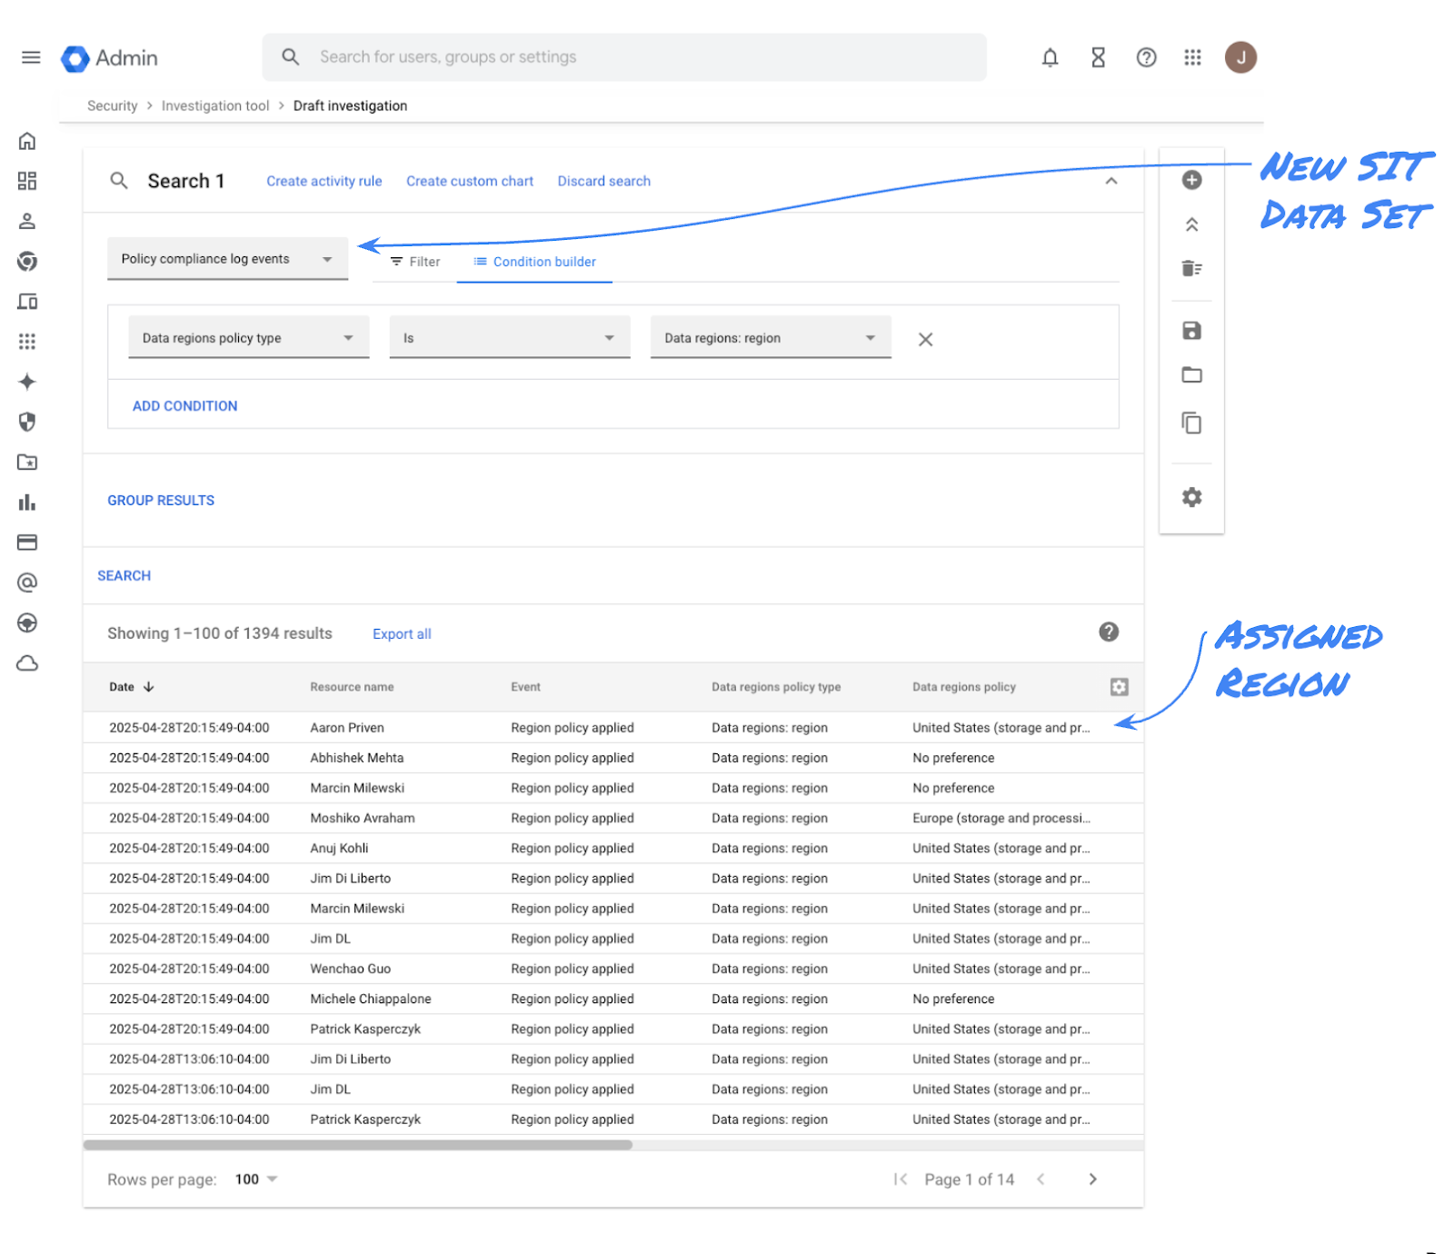Jump to first results page
The height and width of the screenshot is (1254, 1454).
[901, 1179]
